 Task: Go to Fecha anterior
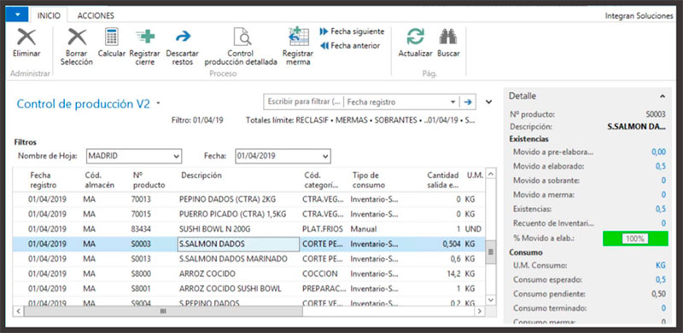click(350, 45)
